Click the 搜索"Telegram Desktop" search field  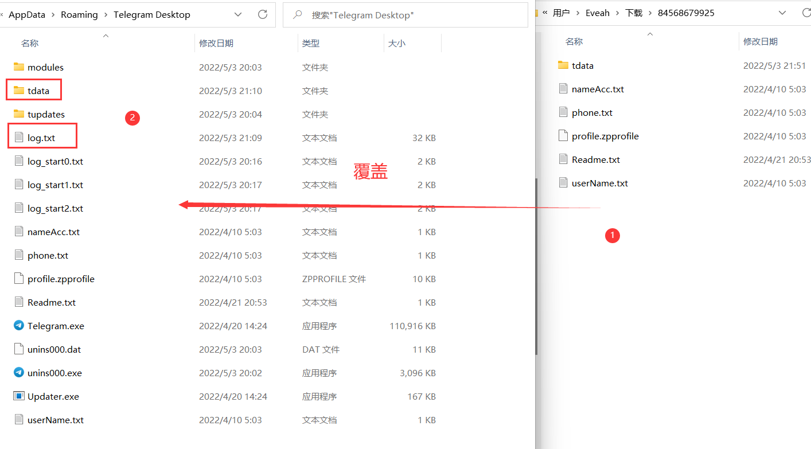(x=405, y=15)
